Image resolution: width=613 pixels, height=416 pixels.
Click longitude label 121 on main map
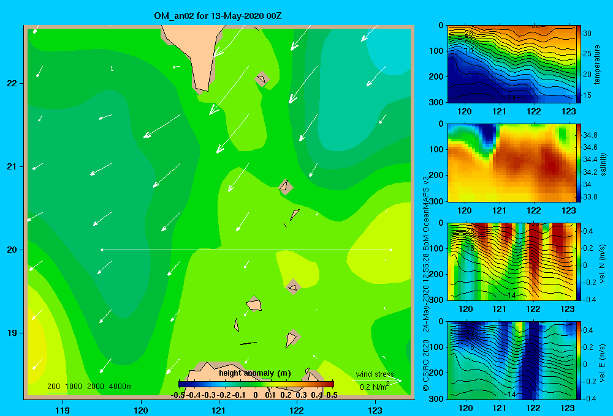(x=219, y=410)
